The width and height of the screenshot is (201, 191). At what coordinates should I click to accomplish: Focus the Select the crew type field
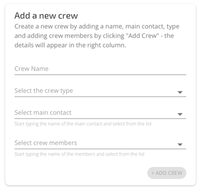100,91
